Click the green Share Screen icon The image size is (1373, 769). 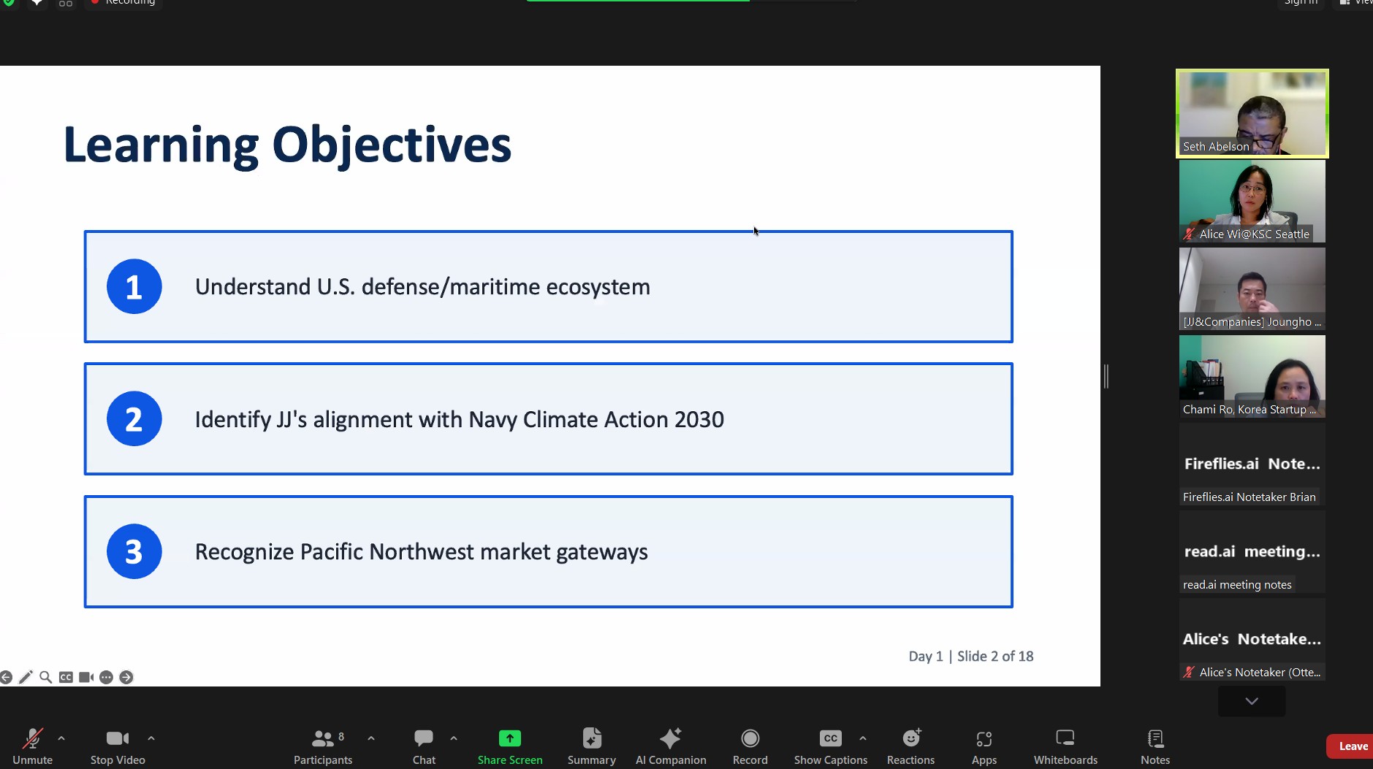coord(510,738)
